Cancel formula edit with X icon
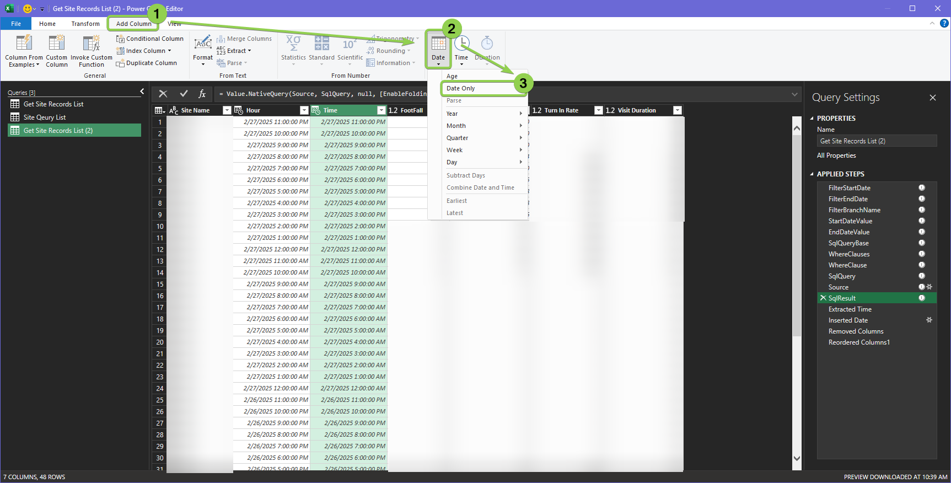 tap(163, 94)
